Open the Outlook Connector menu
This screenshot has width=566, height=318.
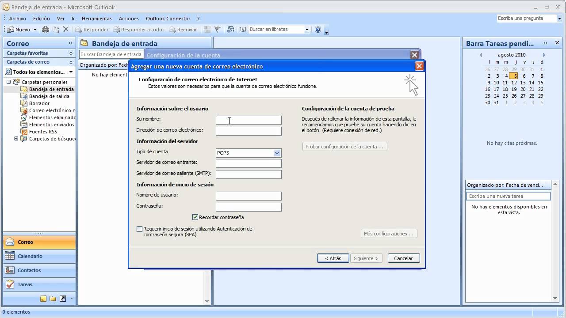click(x=168, y=19)
